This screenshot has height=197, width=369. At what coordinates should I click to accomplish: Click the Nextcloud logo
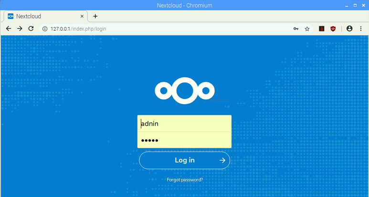(x=185, y=91)
